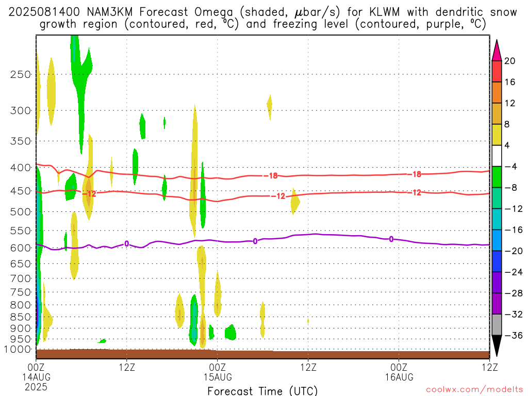Image resolution: width=528 pixels, height=396 pixels.
Task: Select the orange 12 to 16 colorbar swatch
Action: click(497, 93)
